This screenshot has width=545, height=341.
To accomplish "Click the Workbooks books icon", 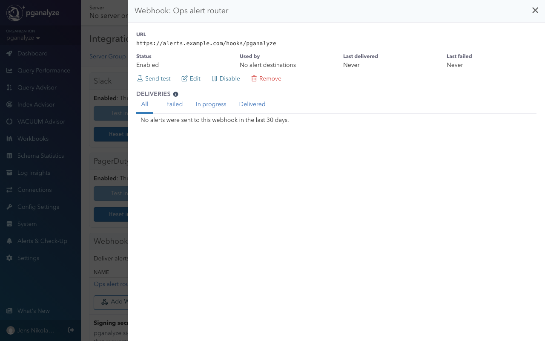I will (9, 139).
